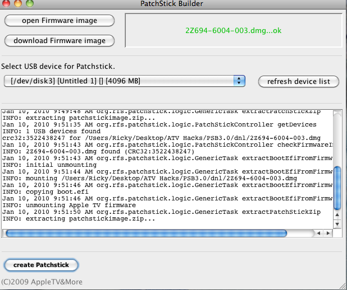Viewport: 347px width, 290px height.
Task: Click the yellow minimize window button
Action: click(x=18, y=3)
